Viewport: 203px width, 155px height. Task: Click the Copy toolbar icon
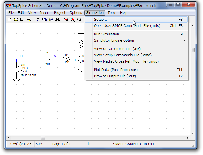pyautogui.click(x=44, y=20)
